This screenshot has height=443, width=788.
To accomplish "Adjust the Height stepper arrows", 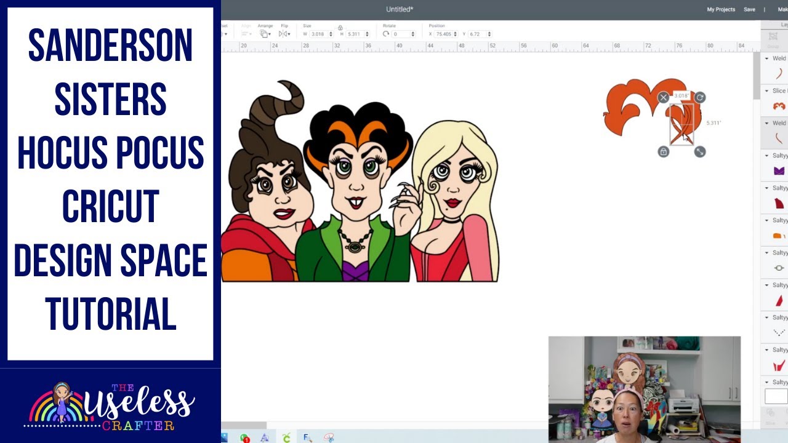I will pos(368,34).
